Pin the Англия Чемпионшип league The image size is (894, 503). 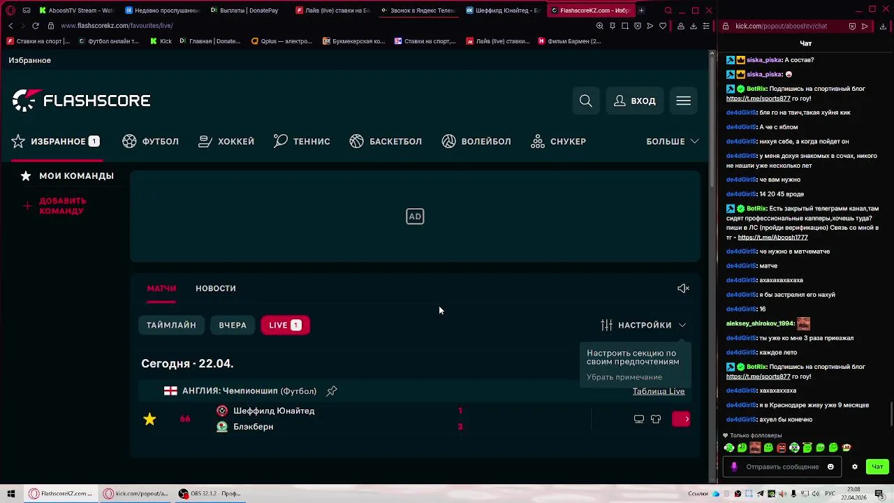tap(332, 391)
